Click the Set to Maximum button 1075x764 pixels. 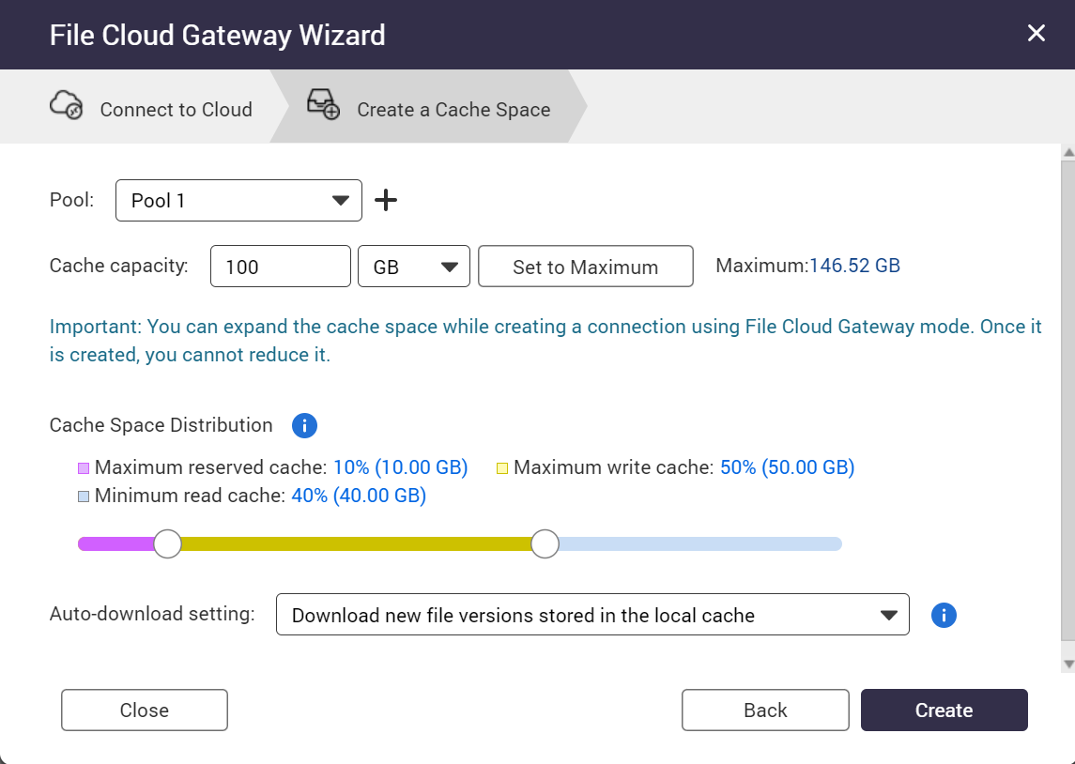586,267
